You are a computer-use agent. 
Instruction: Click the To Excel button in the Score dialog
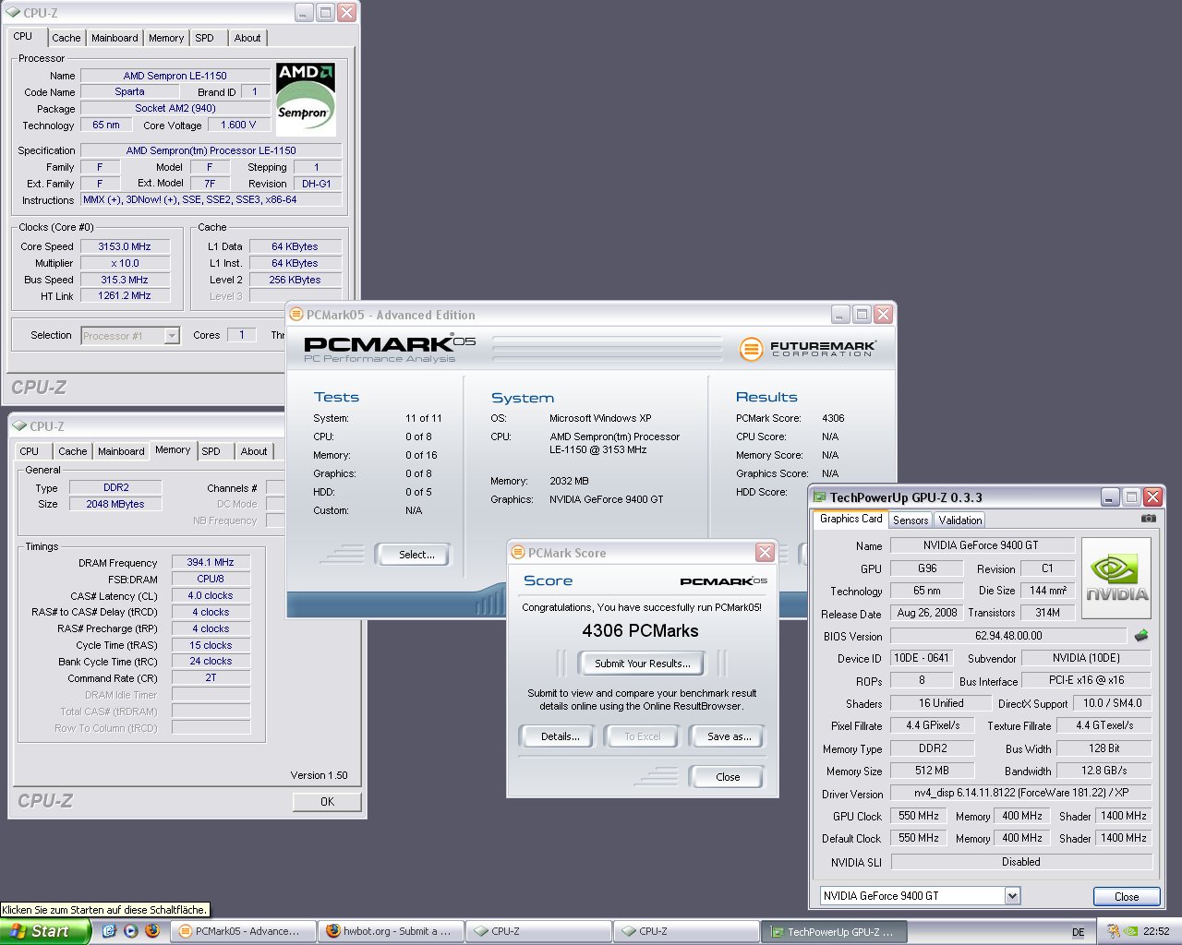tap(643, 736)
